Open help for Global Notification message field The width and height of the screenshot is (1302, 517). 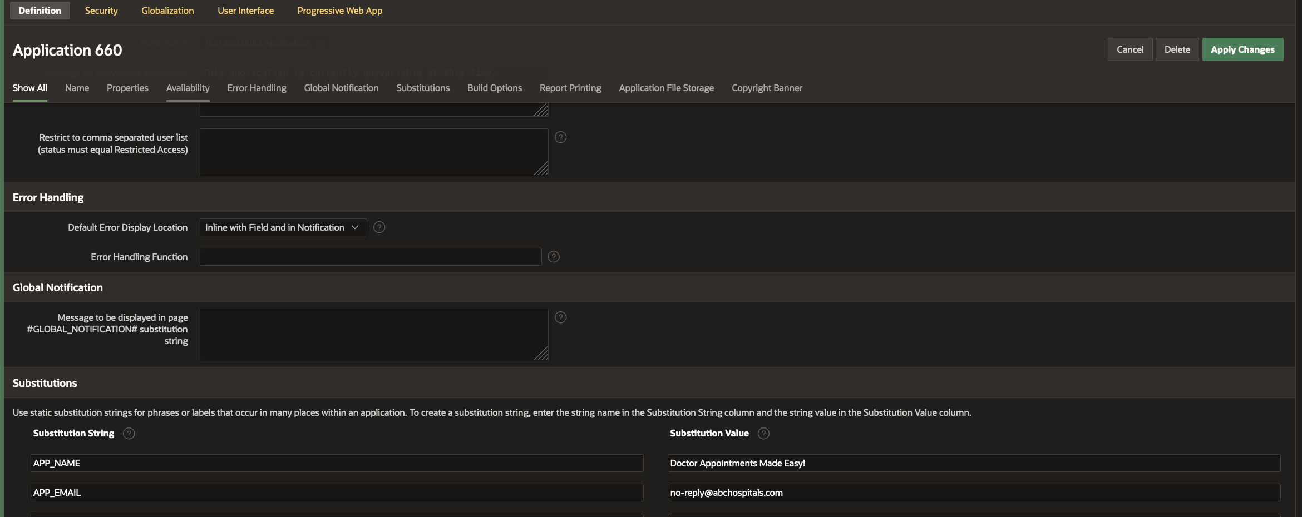pyautogui.click(x=560, y=317)
